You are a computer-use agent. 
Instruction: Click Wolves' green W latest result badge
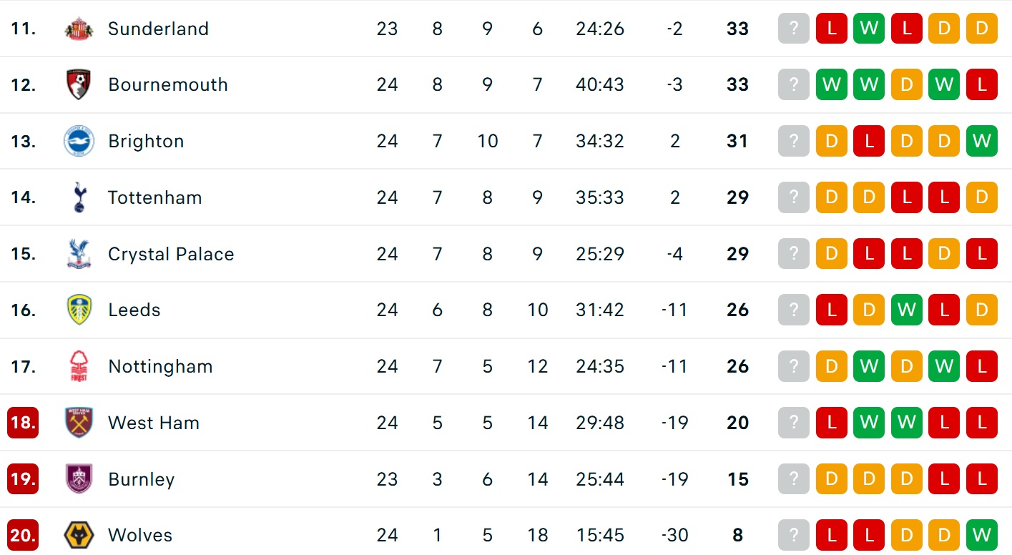[981, 535]
